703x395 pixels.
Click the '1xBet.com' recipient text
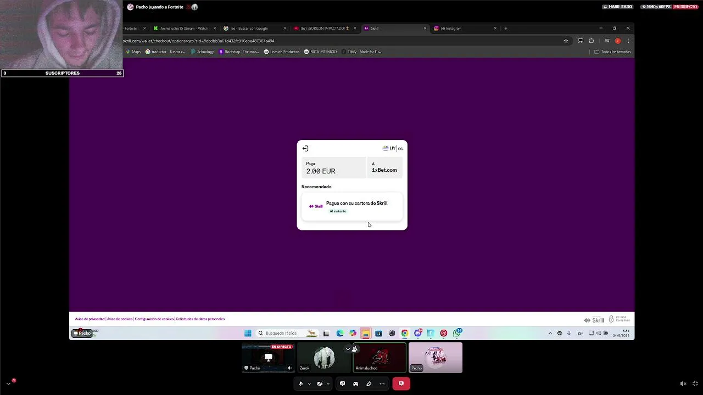[384, 170]
